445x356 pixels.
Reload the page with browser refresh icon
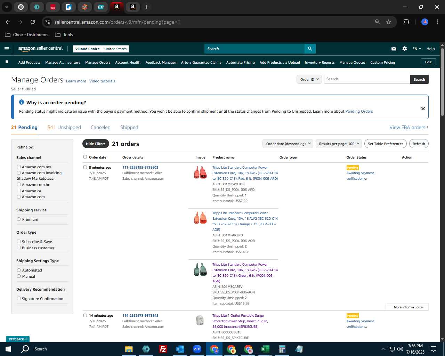pyautogui.click(x=33, y=22)
